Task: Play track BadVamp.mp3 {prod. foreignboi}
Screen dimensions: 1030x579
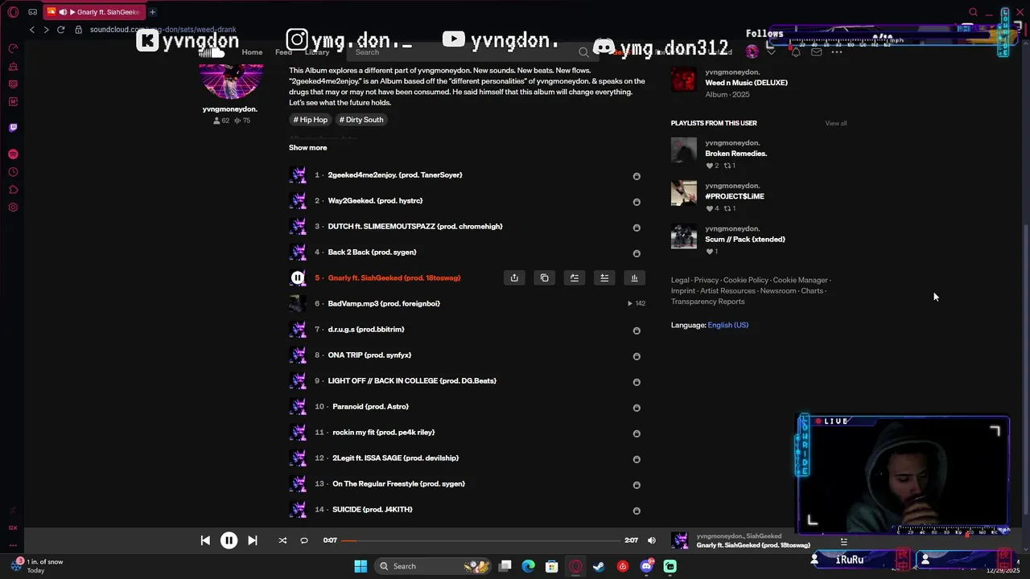Action: click(x=384, y=303)
